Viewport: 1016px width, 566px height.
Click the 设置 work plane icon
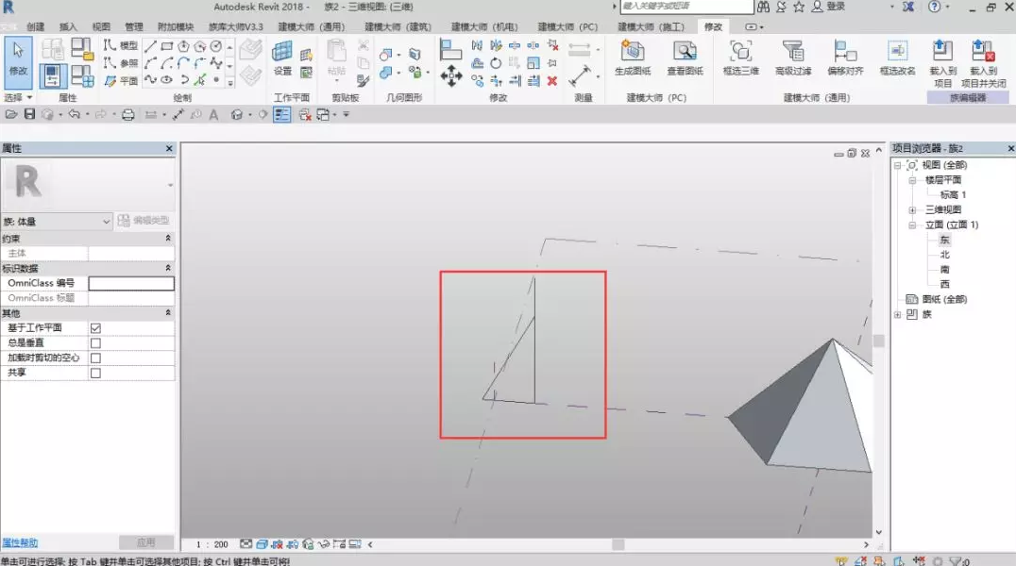282,58
